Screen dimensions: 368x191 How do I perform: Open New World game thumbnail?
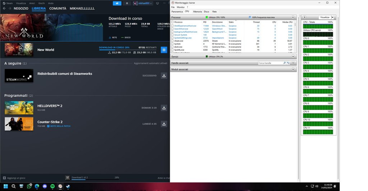point(19,50)
